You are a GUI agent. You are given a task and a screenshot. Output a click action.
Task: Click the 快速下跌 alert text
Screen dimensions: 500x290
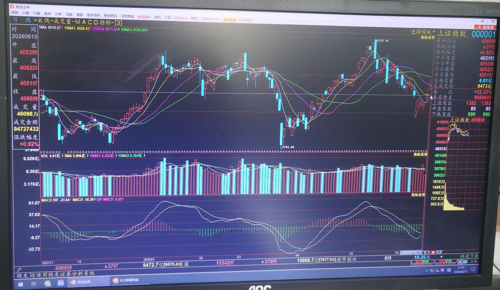[470, 256]
